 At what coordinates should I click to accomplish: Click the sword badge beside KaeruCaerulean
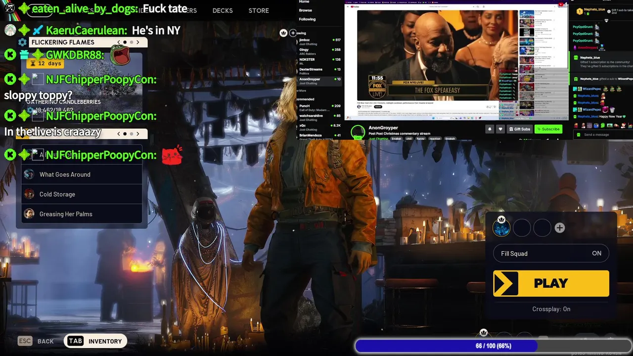38,31
